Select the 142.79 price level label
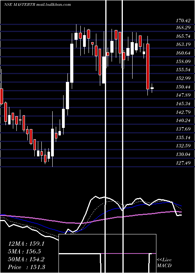 coord(183,112)
